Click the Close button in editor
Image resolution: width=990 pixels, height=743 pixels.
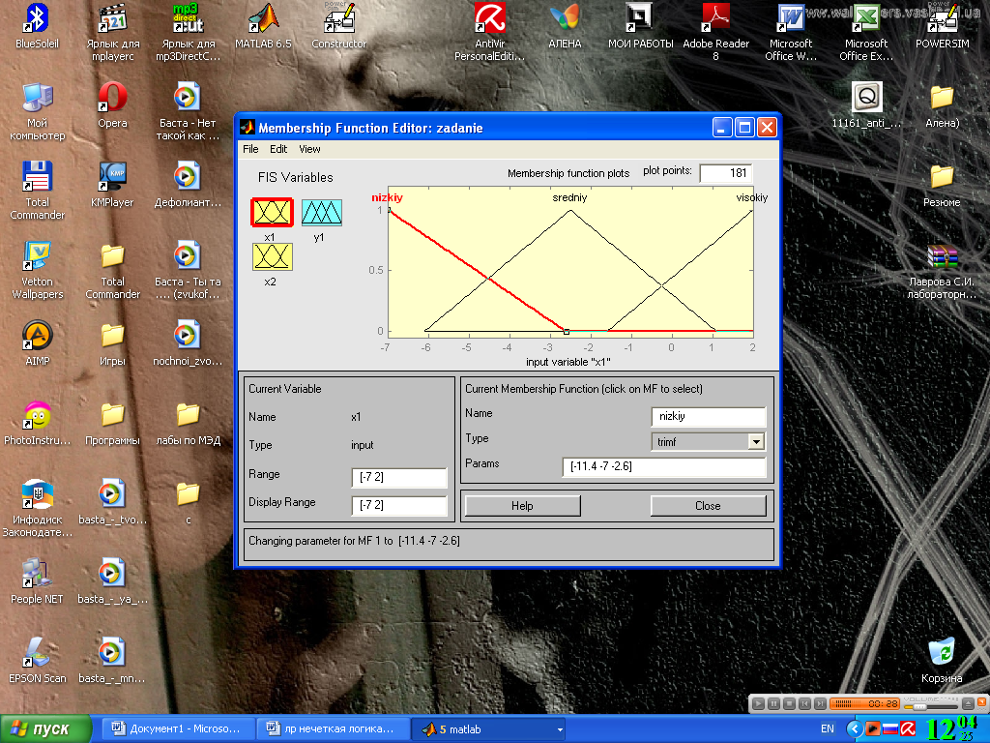pyautogui.click(x=708, y=505)
